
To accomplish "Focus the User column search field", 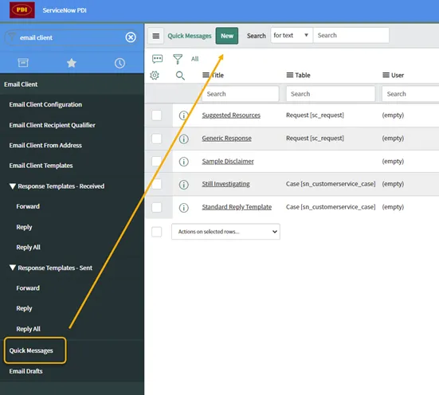I will click(x=410, y=94).
